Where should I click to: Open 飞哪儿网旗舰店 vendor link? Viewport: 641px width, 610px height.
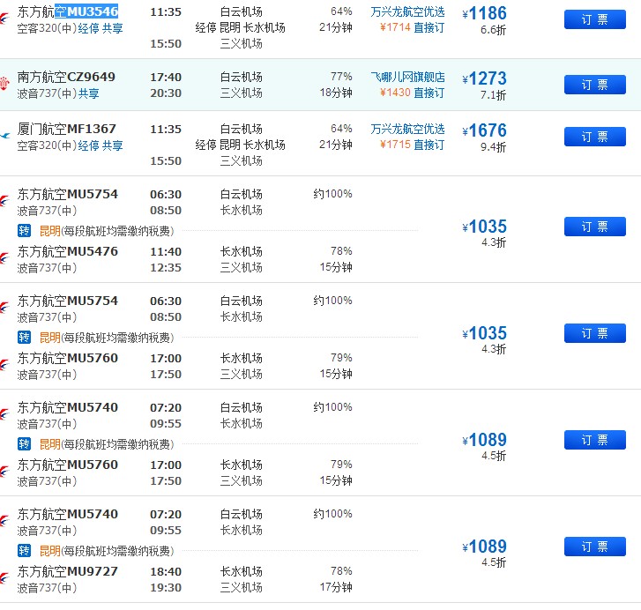[407, 77]
